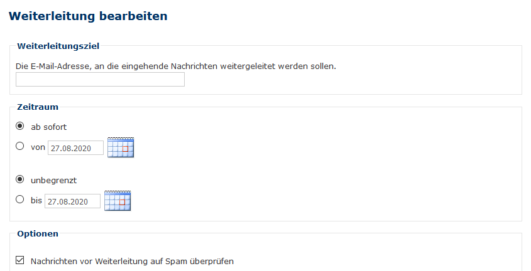This screenshot has height=271, width=531.
Task: Click the "Weiterleitung bearbeiten" page heading
Action: (x=89, y=16)
